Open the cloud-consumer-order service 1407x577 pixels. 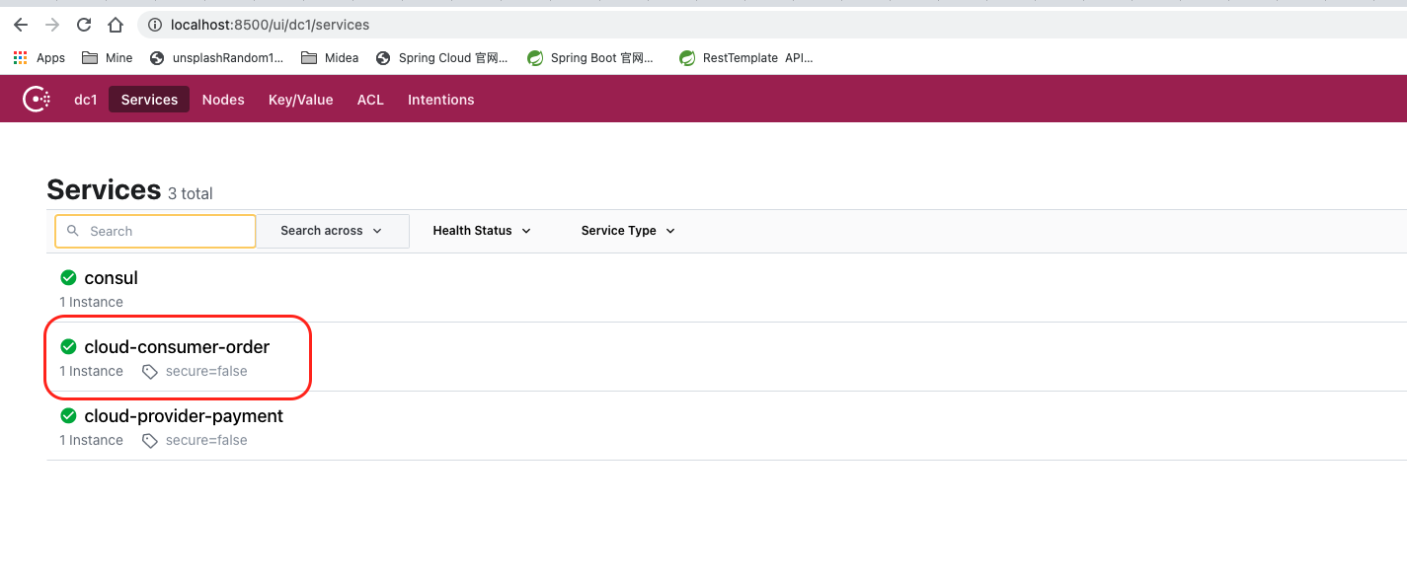177,347
